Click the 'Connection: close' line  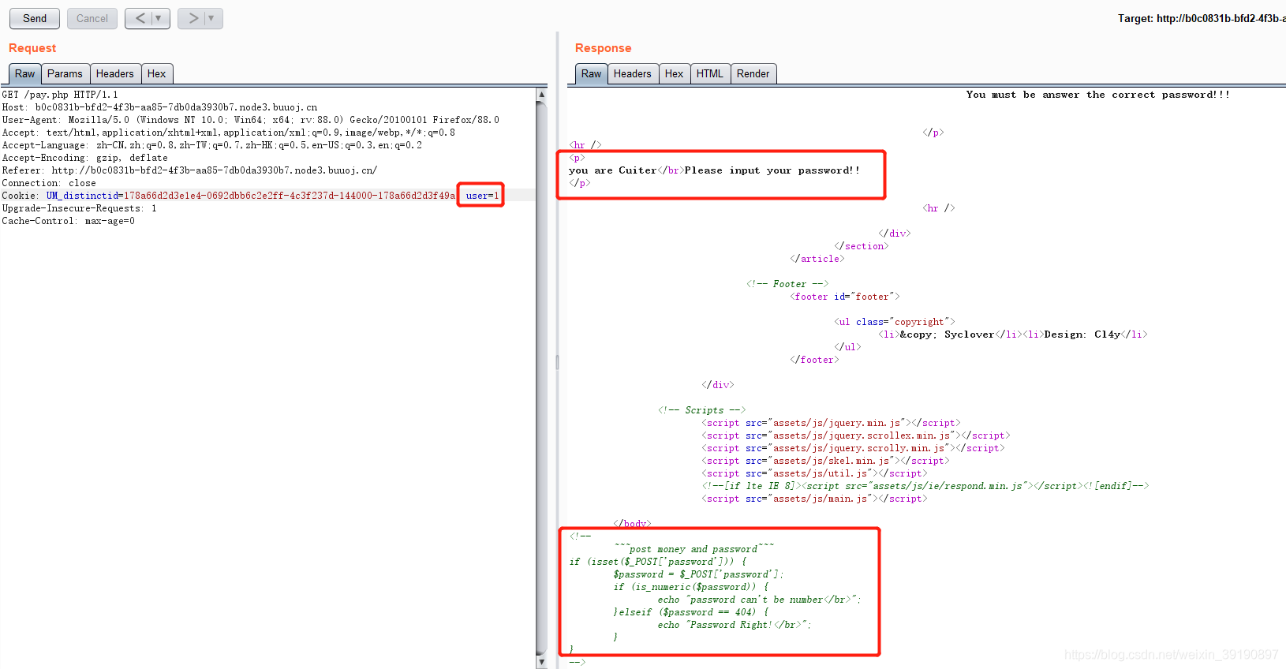49,183
